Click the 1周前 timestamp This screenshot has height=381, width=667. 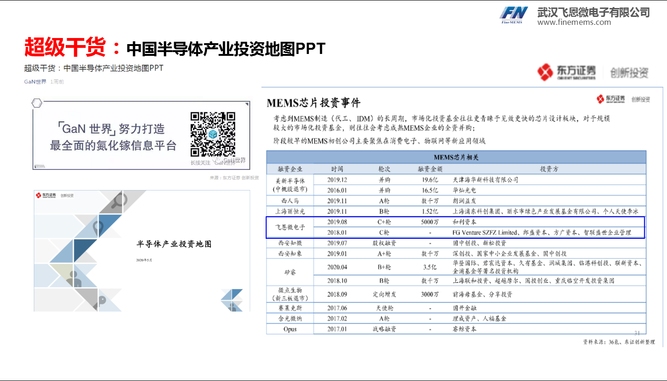57,82
